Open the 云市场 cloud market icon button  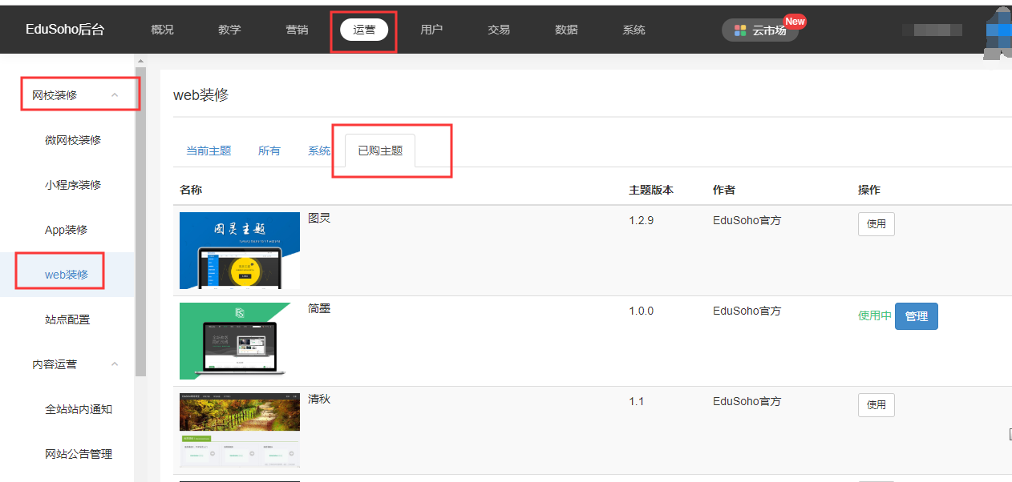[759, 30]
